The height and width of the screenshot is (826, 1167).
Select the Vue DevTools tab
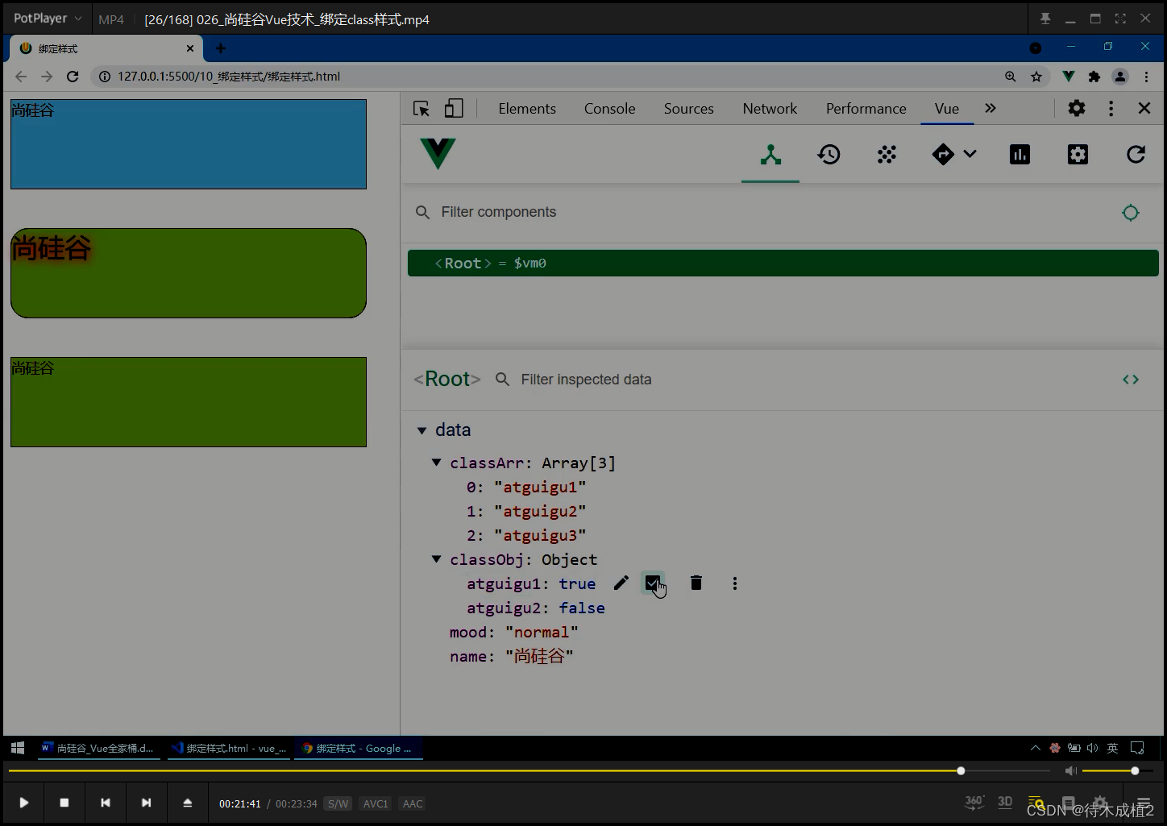pyautogui.click(x=947, y=109)
